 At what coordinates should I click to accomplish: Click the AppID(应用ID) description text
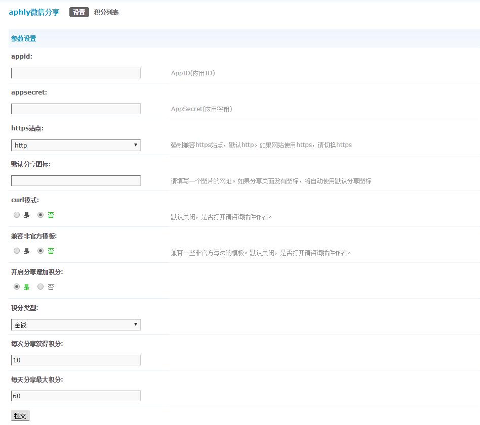[193, 73]
